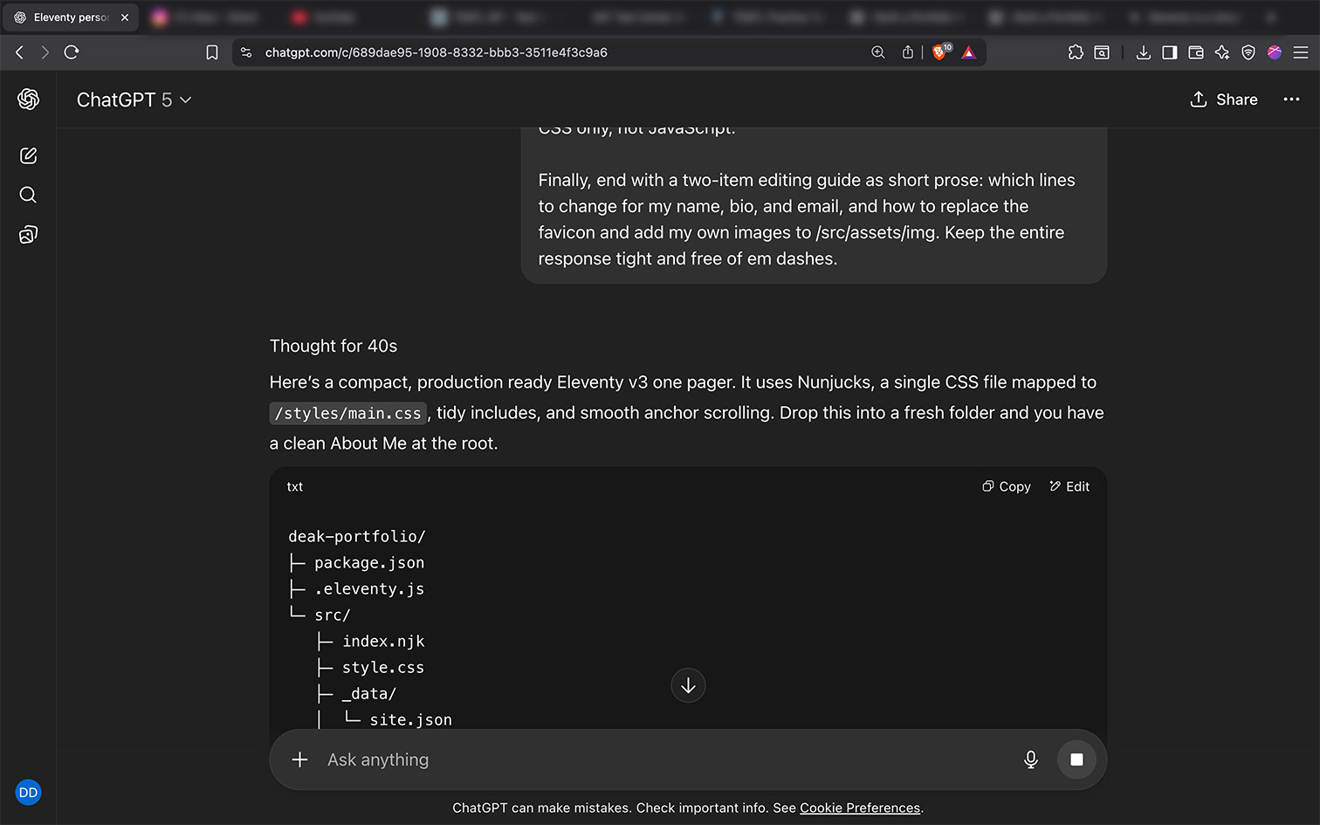Start a new chat with compose icon
This screenshot has height=825, width=1320.
click(28, 155)
